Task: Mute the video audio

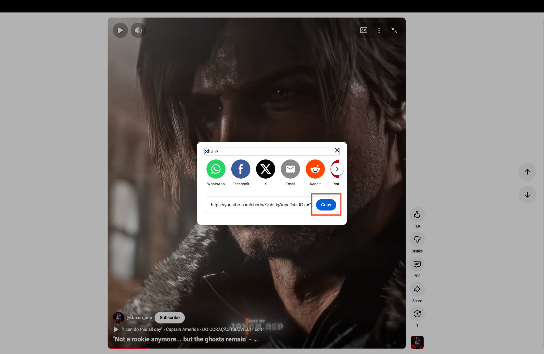Action: pyautogui.click(x=138, y=30)
